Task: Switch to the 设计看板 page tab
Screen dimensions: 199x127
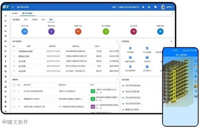Action: 27,13
